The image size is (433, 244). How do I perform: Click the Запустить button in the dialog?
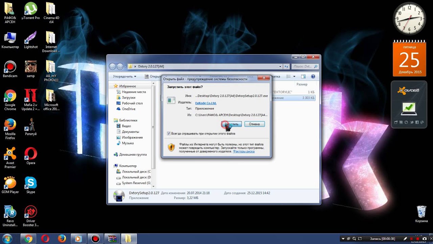[x=232, y=124]
